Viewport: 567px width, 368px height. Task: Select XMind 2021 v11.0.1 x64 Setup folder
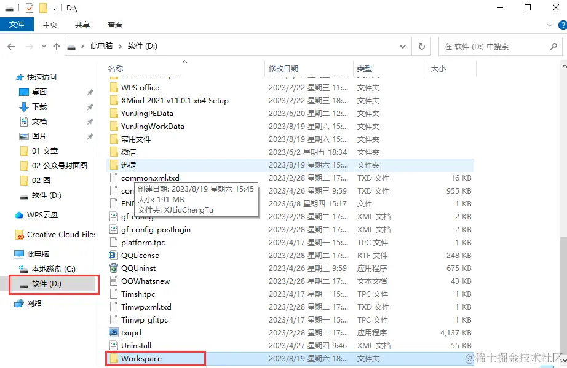point(175,101)
